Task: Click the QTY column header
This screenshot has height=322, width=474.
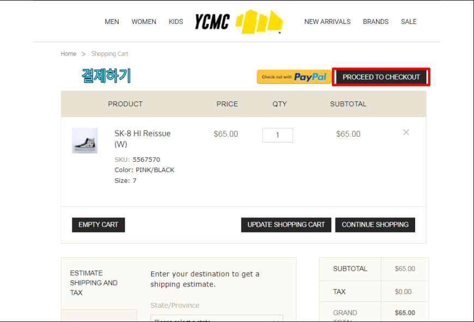Action: [x=279, y=104]
